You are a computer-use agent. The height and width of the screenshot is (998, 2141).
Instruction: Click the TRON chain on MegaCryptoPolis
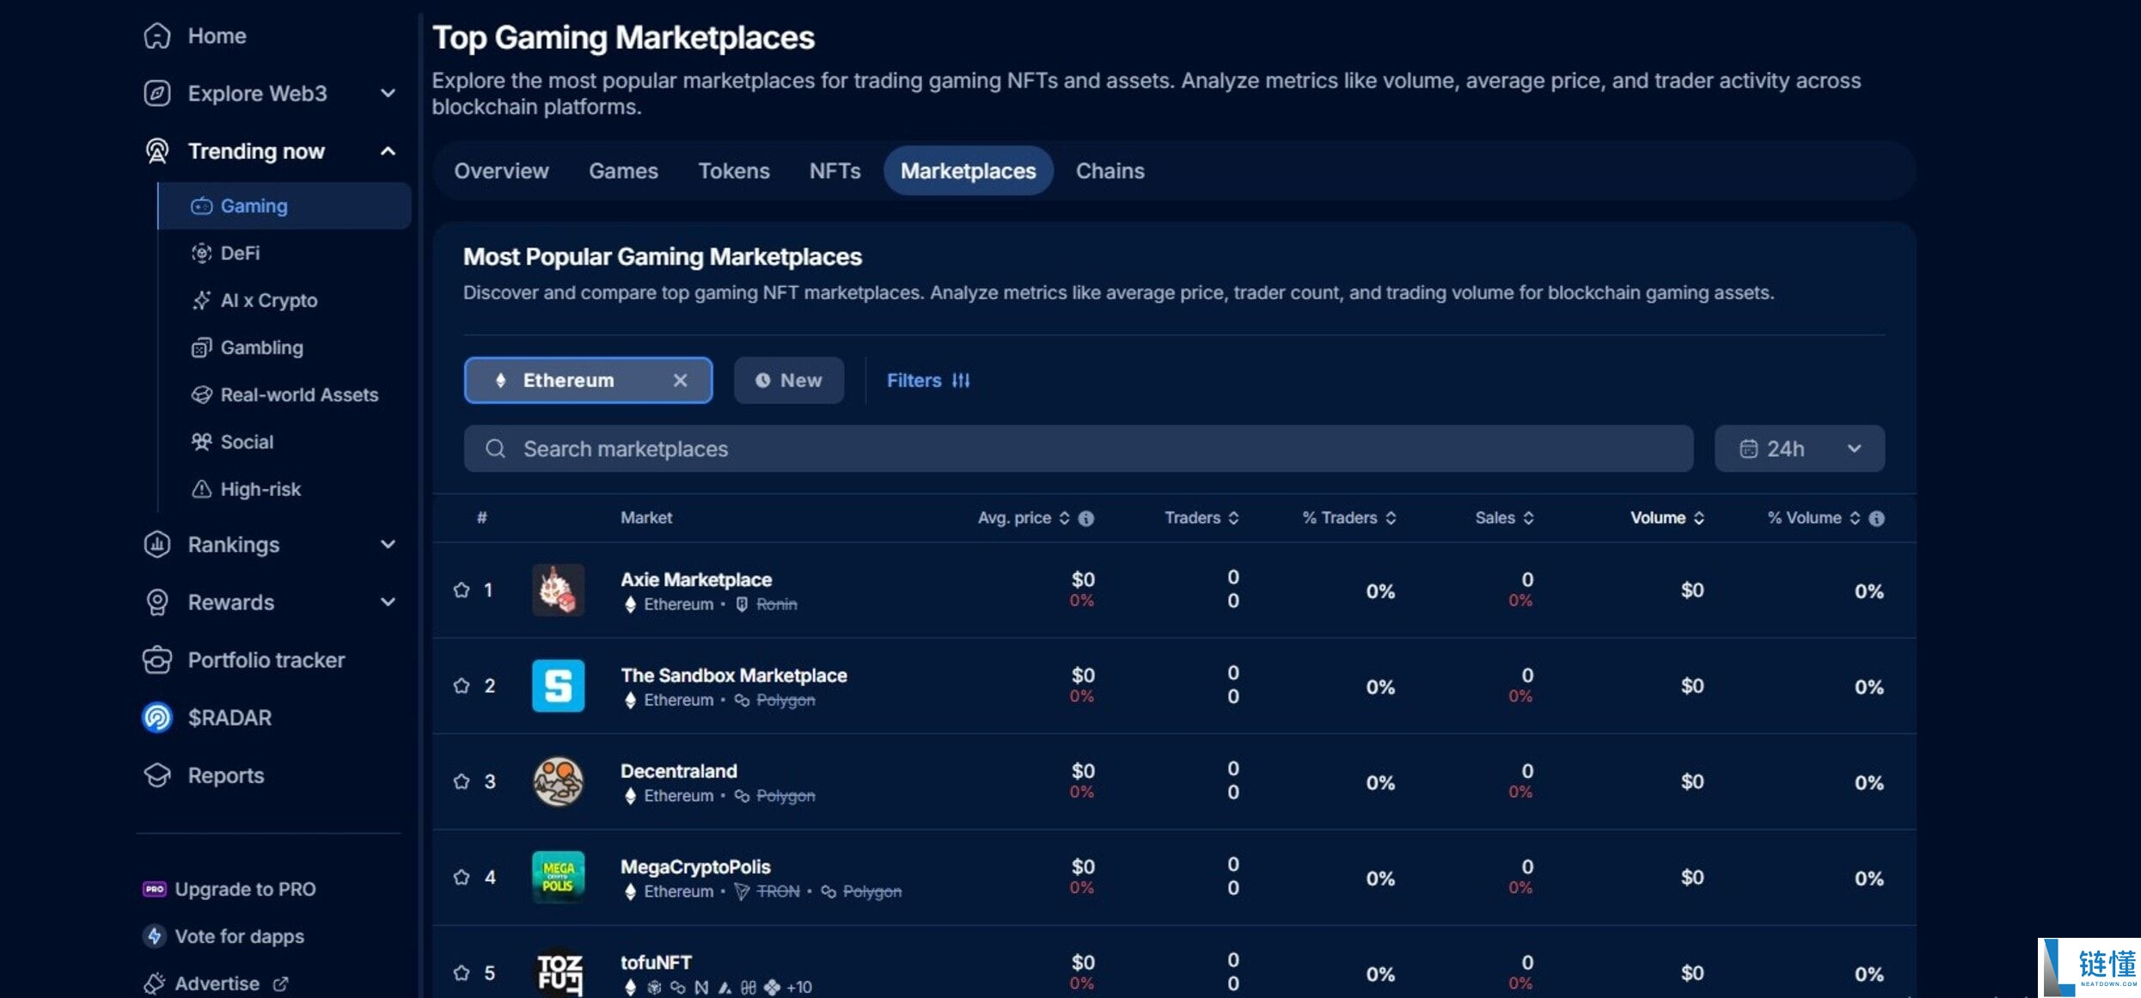coord(768,891)
